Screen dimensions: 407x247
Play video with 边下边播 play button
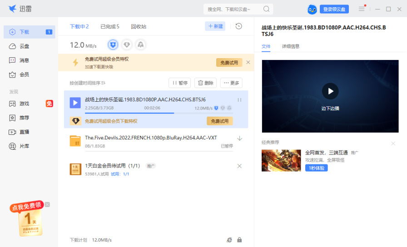pos(330,91)
